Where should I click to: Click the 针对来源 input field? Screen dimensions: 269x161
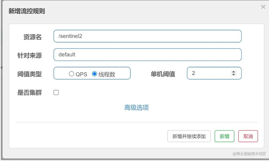pos(147,54)
